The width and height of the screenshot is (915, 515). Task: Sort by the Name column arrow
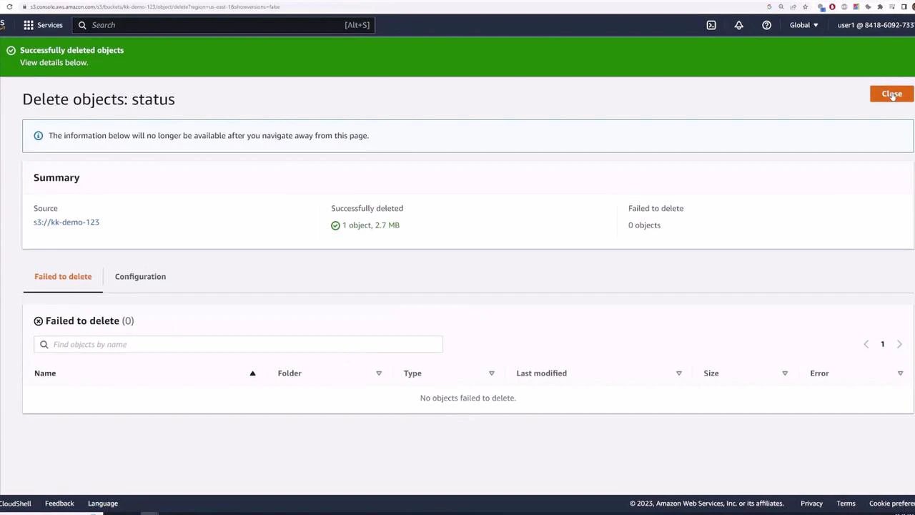[x=252, y=373]
